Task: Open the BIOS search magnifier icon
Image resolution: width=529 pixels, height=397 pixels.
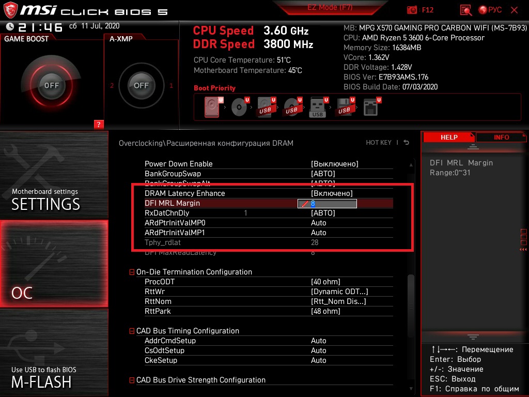Action: coord(465,10)
